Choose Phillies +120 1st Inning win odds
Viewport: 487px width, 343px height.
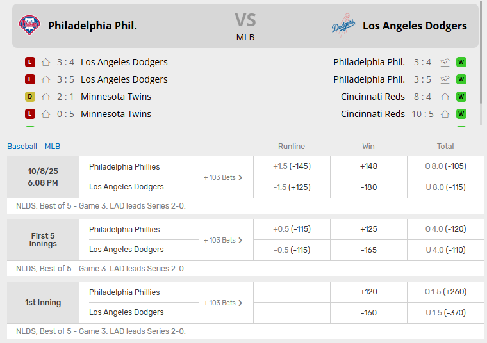coord(368,292)
